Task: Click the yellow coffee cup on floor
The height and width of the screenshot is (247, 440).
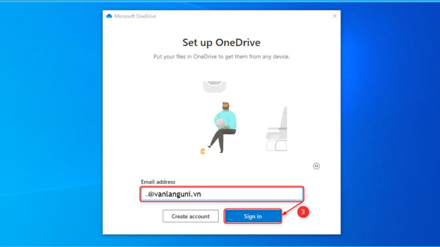Action: [203, 151]
